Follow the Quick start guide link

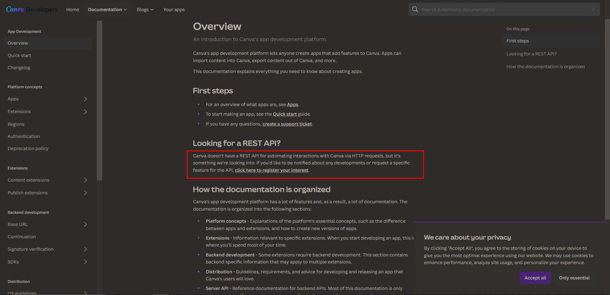285,114
